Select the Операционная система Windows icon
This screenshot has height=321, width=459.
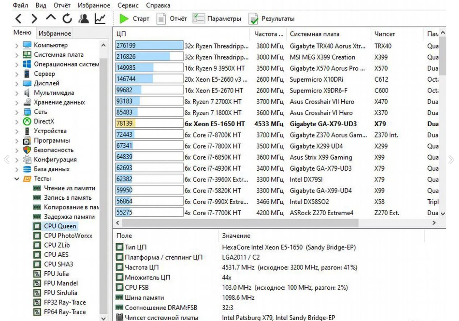(x=27, y=64)
